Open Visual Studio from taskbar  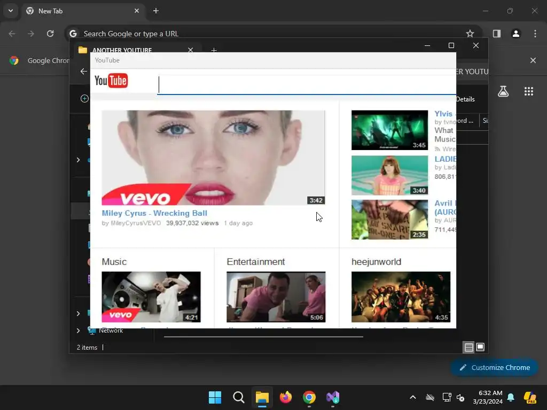(333, 397)
